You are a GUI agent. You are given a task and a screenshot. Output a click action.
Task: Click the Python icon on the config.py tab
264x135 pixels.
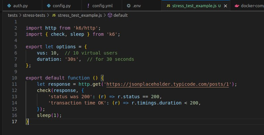tap(49, 6)
